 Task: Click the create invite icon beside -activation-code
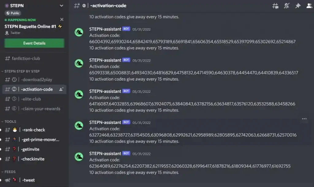tap(61, 89)
